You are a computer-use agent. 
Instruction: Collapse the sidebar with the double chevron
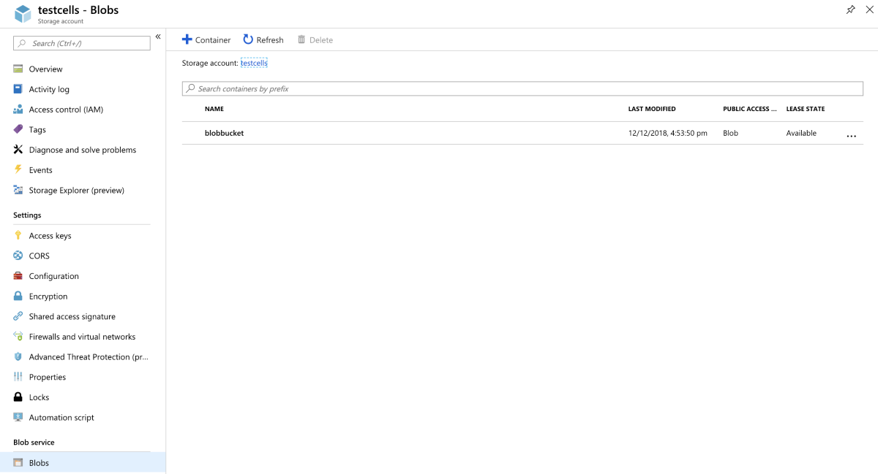(158, 37)
